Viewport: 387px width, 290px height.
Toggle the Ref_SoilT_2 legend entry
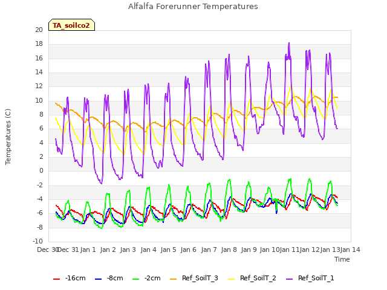coord(252,278)
